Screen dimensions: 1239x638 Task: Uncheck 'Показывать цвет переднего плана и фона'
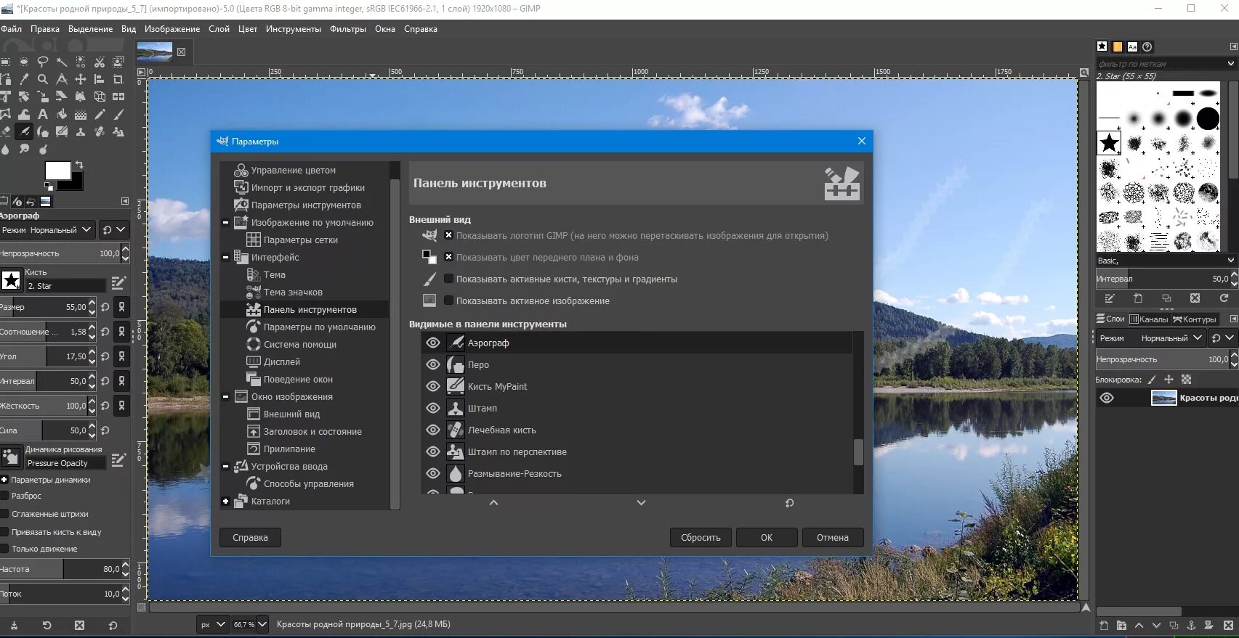tap(448, 257)
